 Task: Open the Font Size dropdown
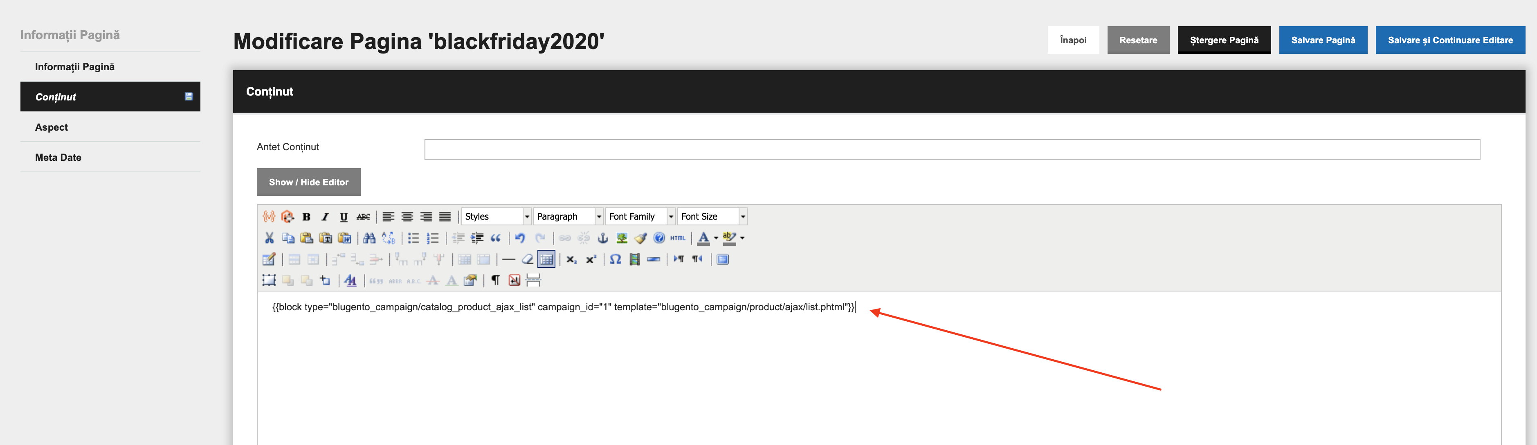click(712, 216)
